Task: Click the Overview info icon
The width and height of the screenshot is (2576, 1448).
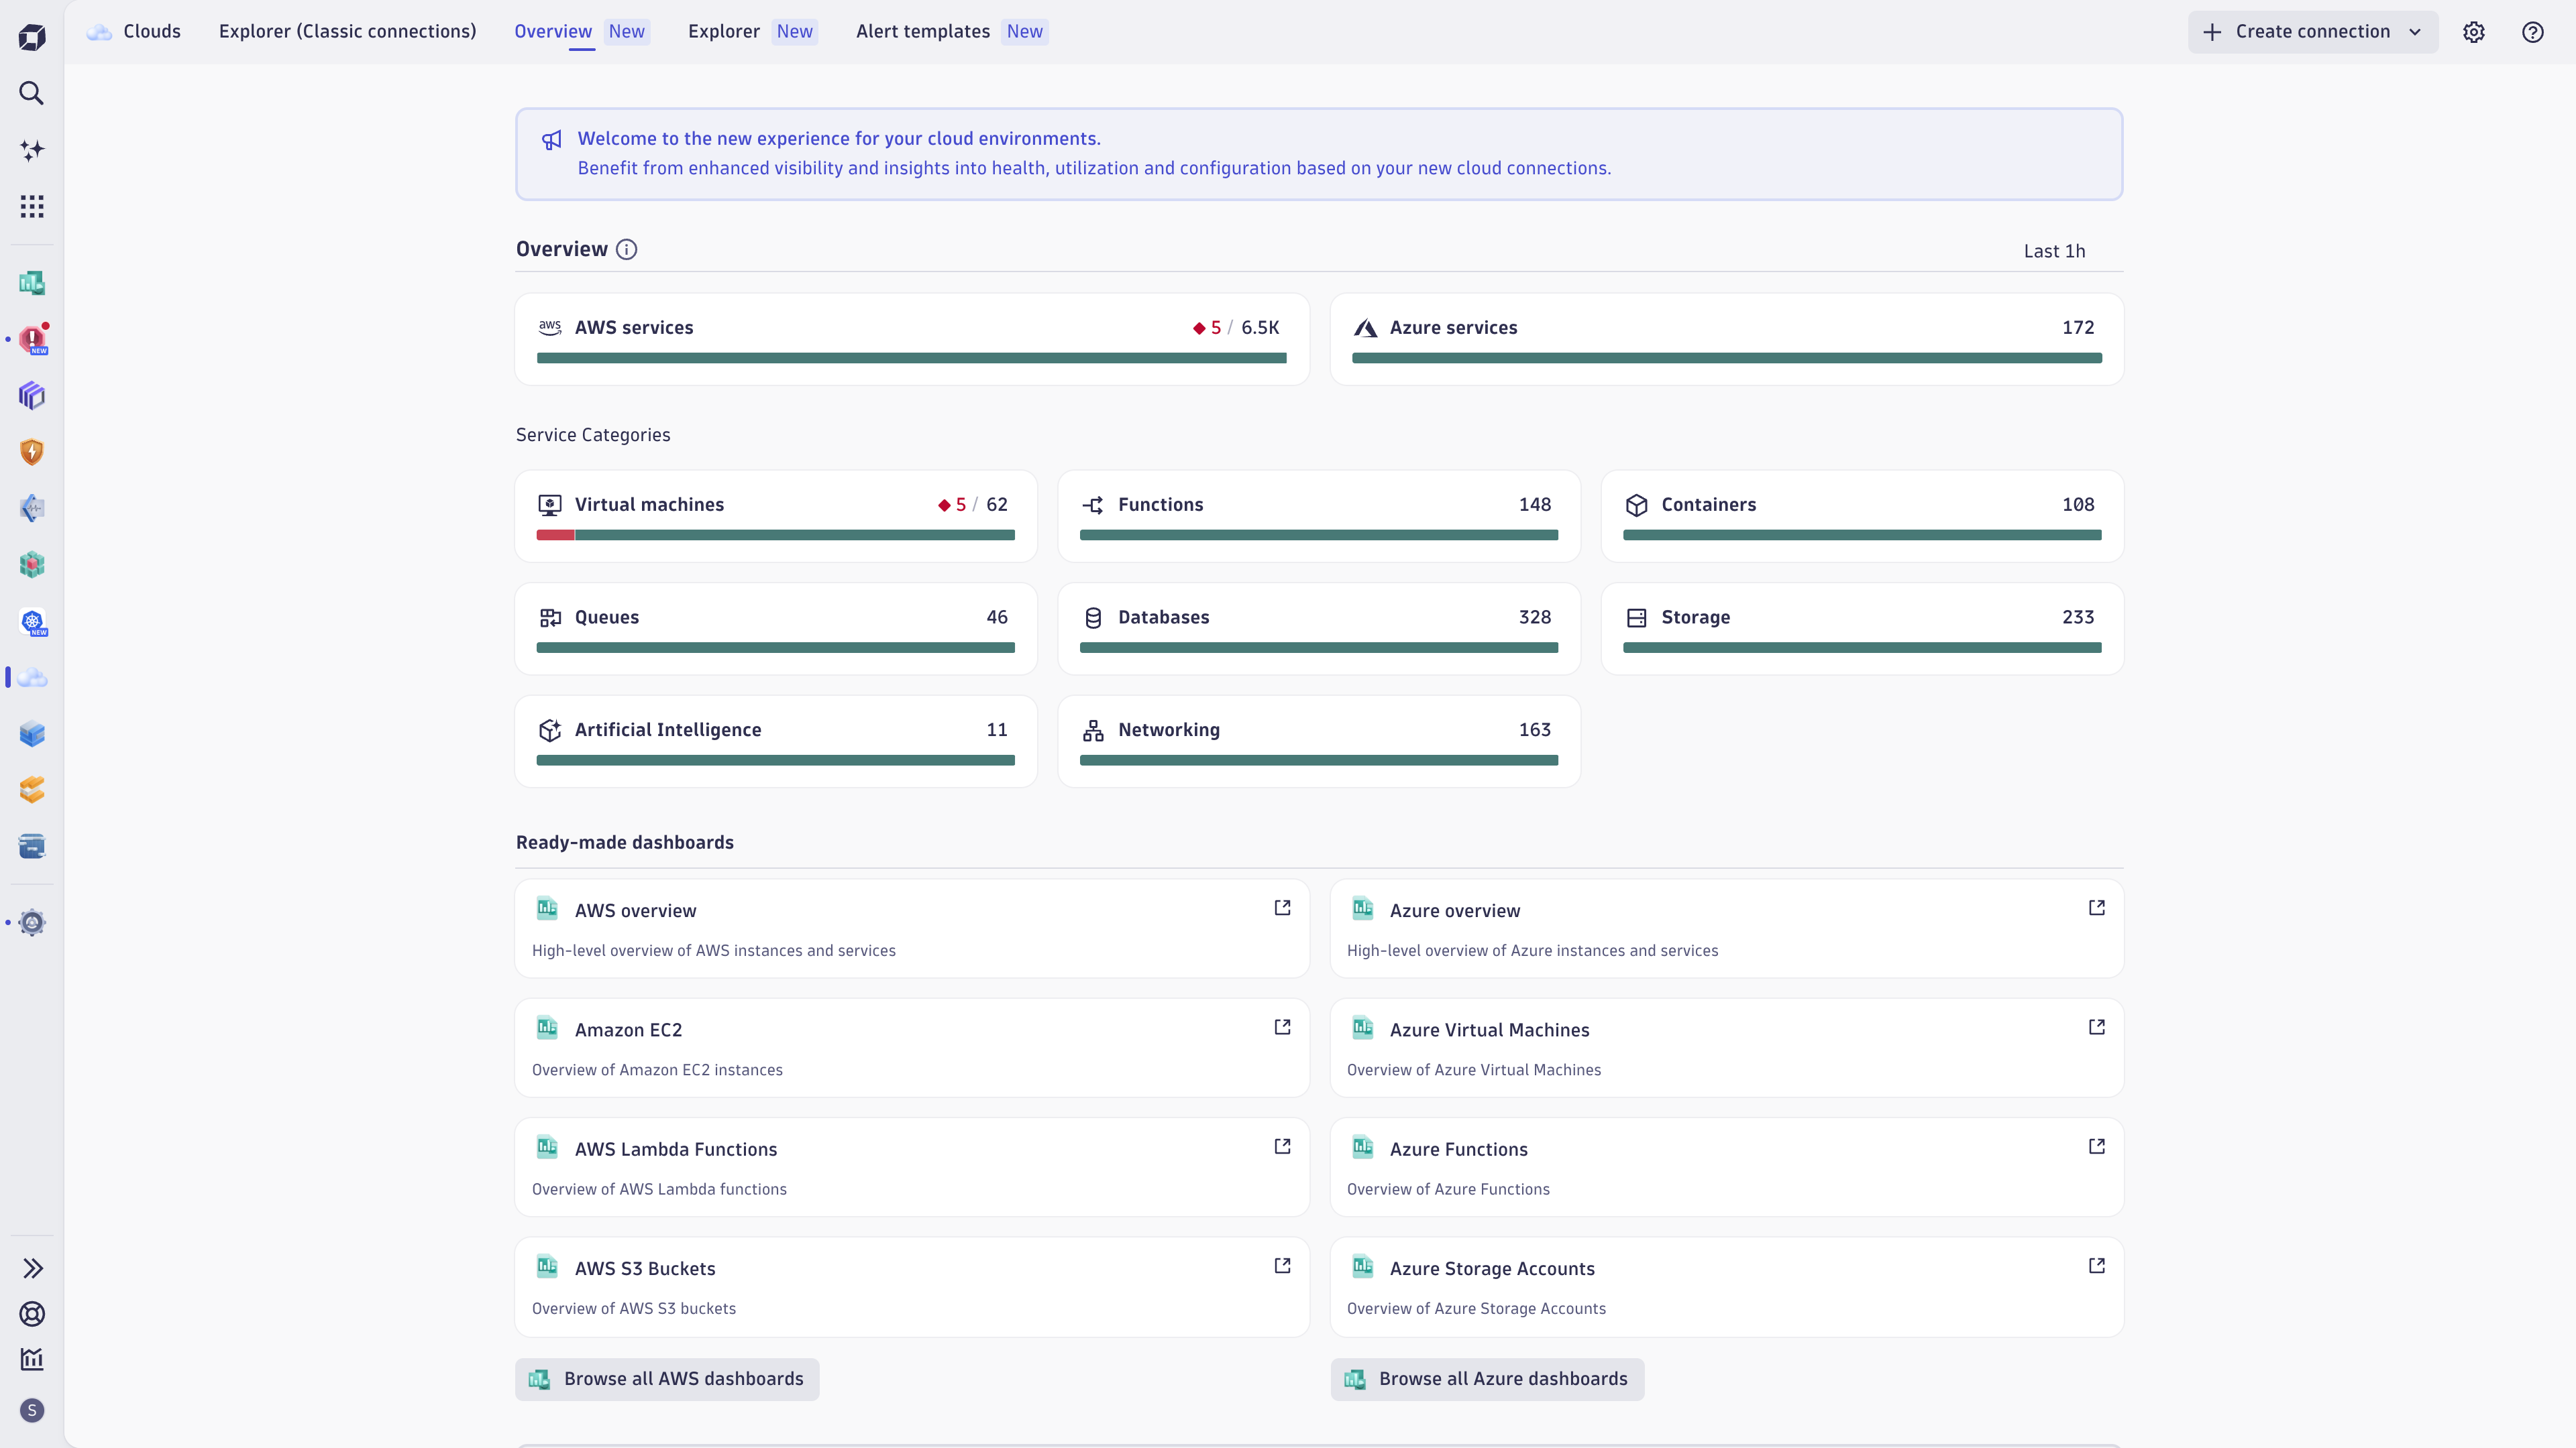Action: 626,250
